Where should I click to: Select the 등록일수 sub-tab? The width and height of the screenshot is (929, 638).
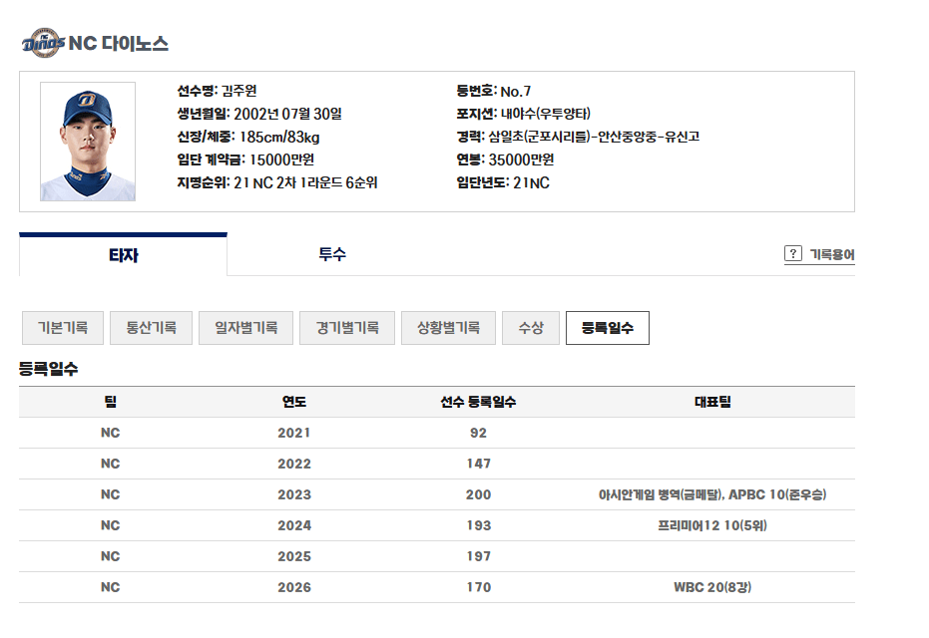(x=608, y=328)
